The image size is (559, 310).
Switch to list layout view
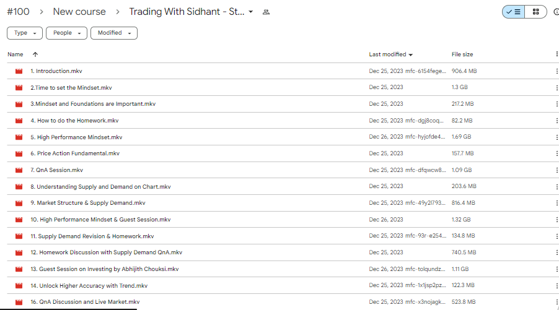[x=513, y=12]
